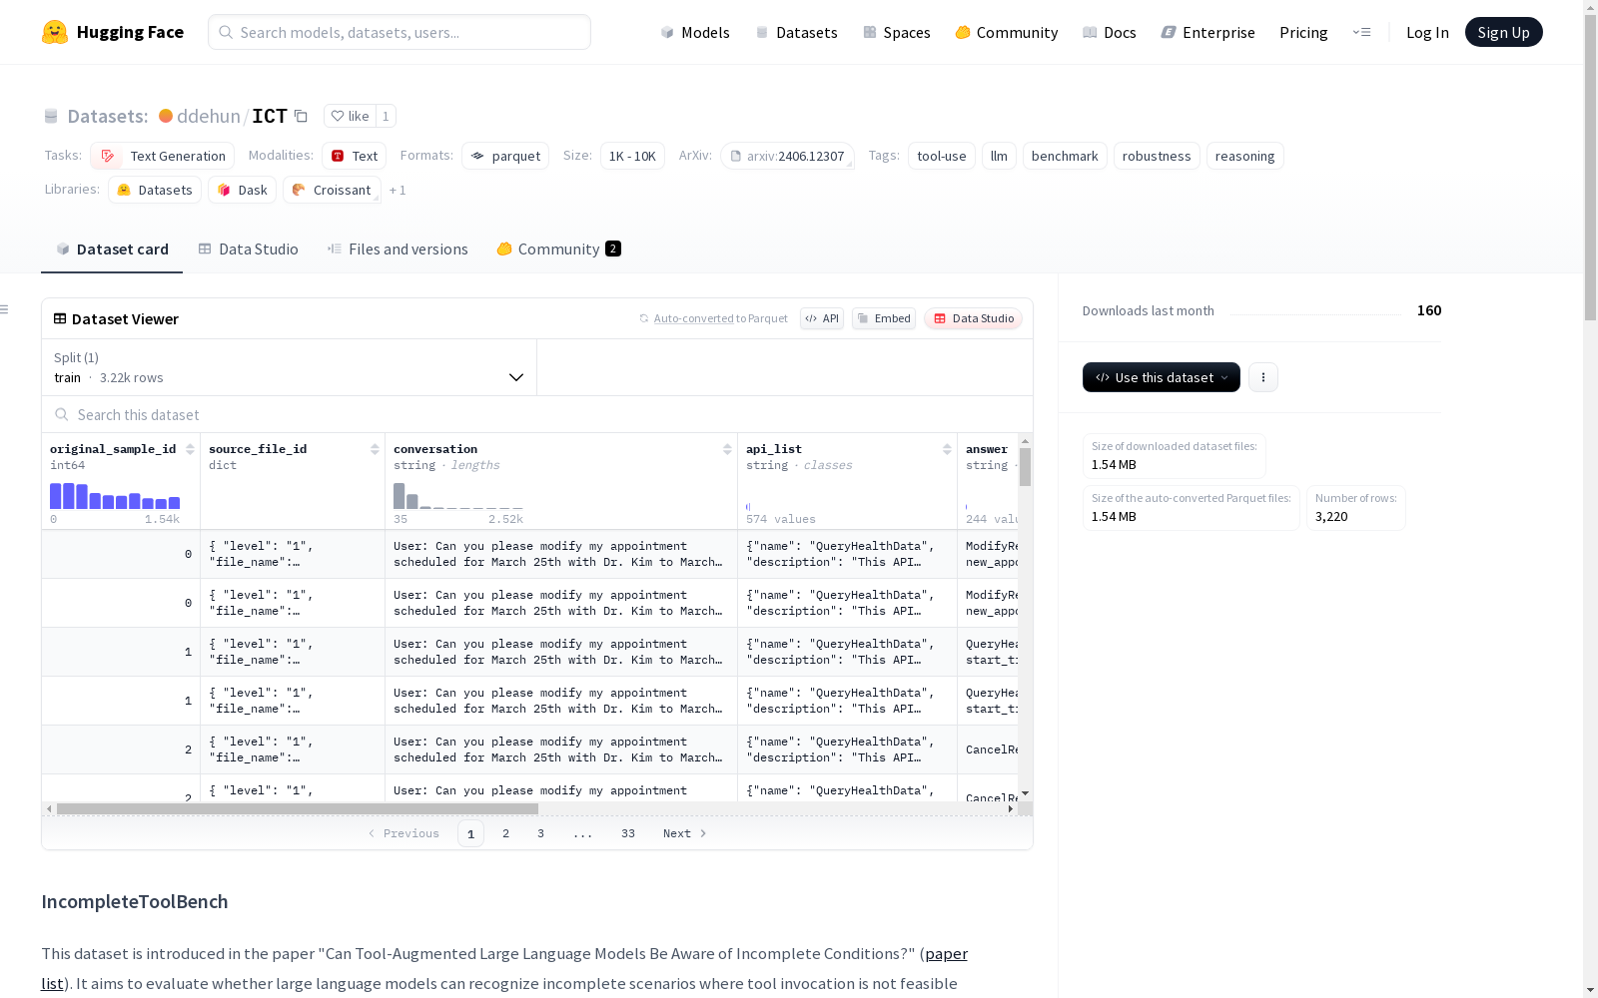Open the Docs navigation item
This screenshot has height=998, width=1598.
point(1110,32)
